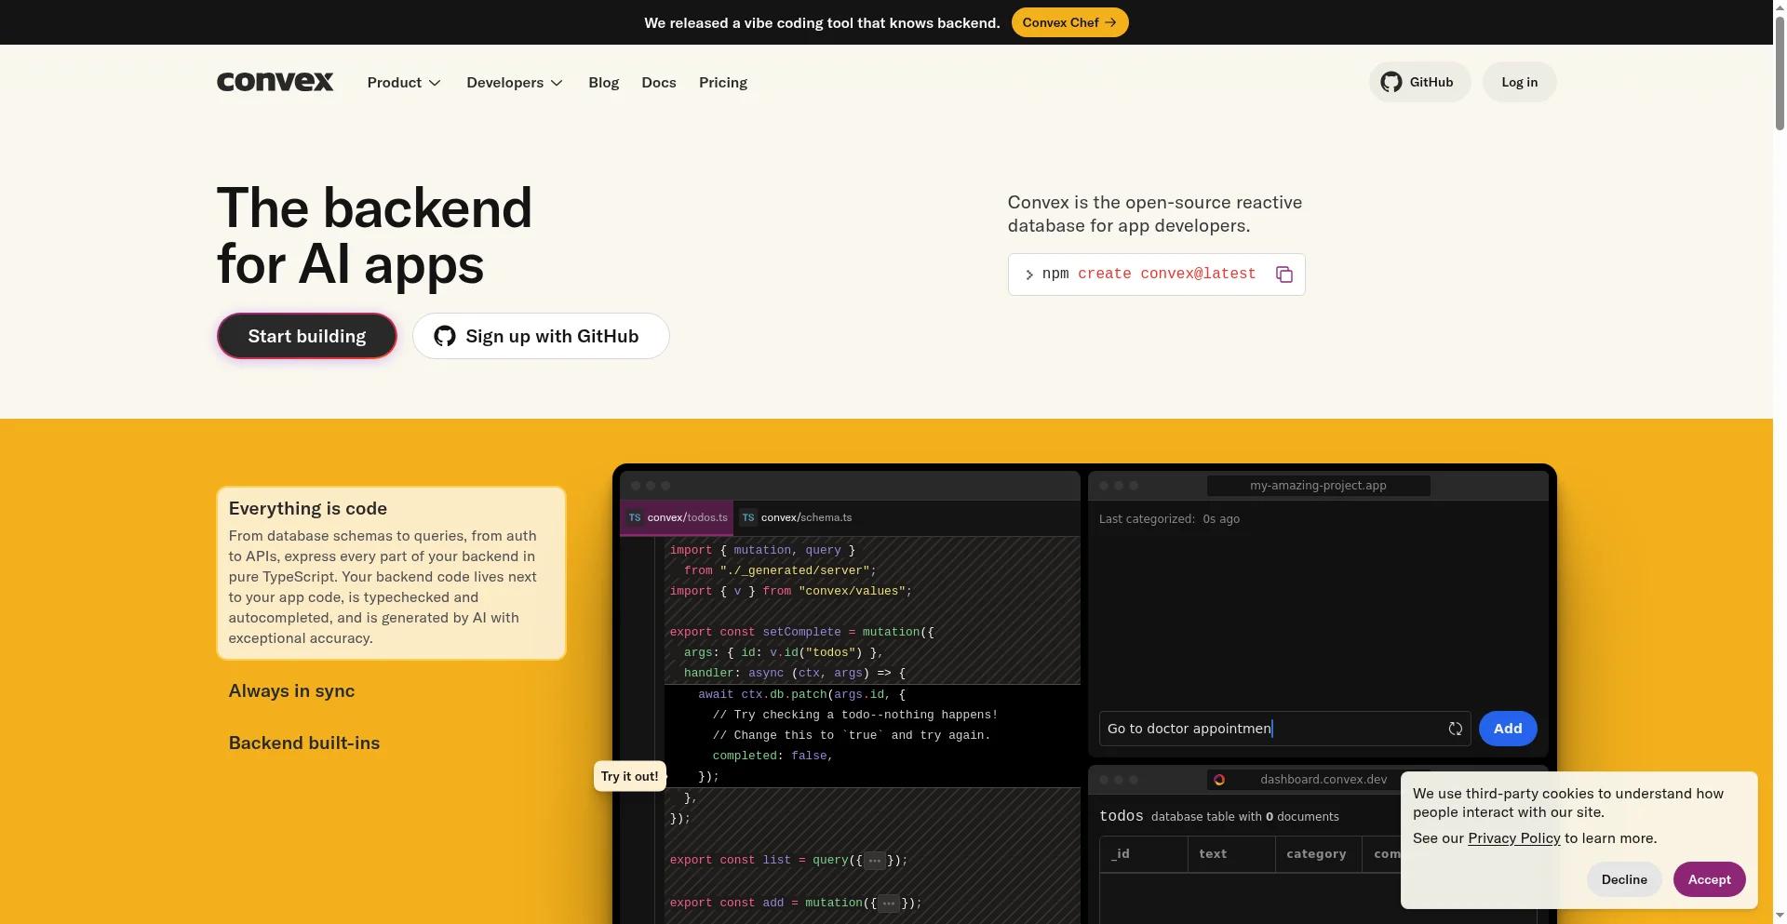Click the Convex logo in dashboard address bar
The height and width of the screenshot is (924, 1787).
pos(1219,780)
